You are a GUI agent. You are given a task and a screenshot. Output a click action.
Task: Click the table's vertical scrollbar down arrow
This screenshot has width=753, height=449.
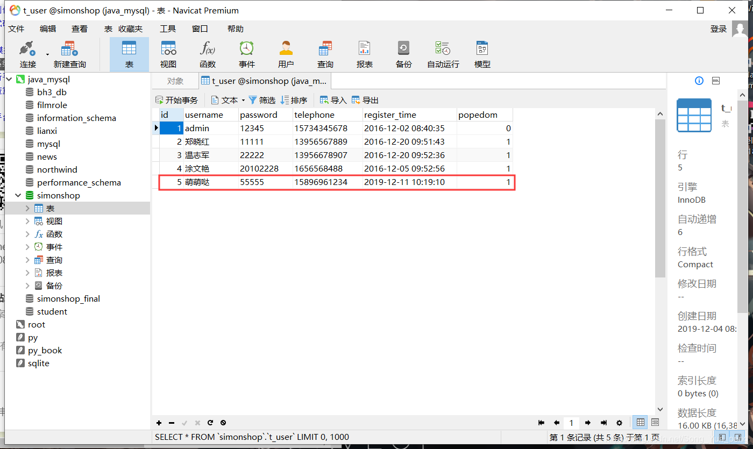660,410
